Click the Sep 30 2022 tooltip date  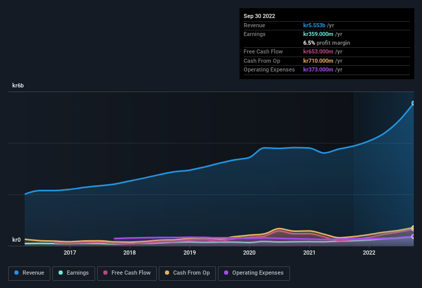coord(259,16)
